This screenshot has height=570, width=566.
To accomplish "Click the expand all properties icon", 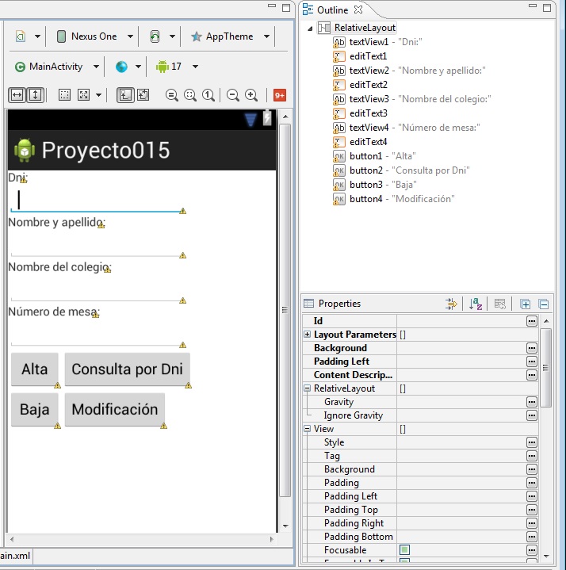I will tap(525, 304).
